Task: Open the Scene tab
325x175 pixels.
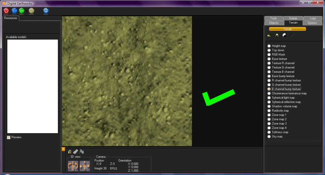Action: pyautogui.click(x=293, y=18)
